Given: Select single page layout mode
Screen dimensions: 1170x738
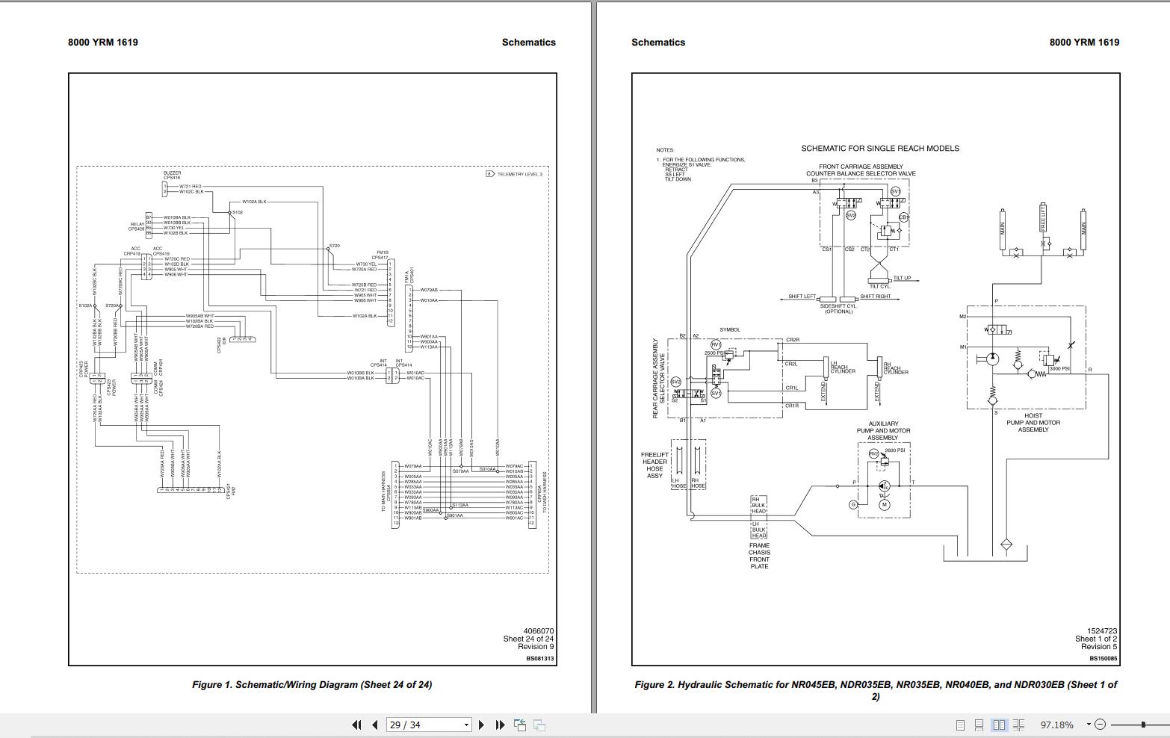Looking at the screenshot, I should tap(962, 725).
